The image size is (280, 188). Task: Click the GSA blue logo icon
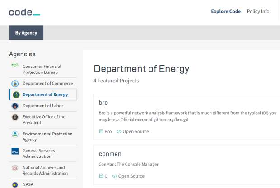click(x=15, y=151)
